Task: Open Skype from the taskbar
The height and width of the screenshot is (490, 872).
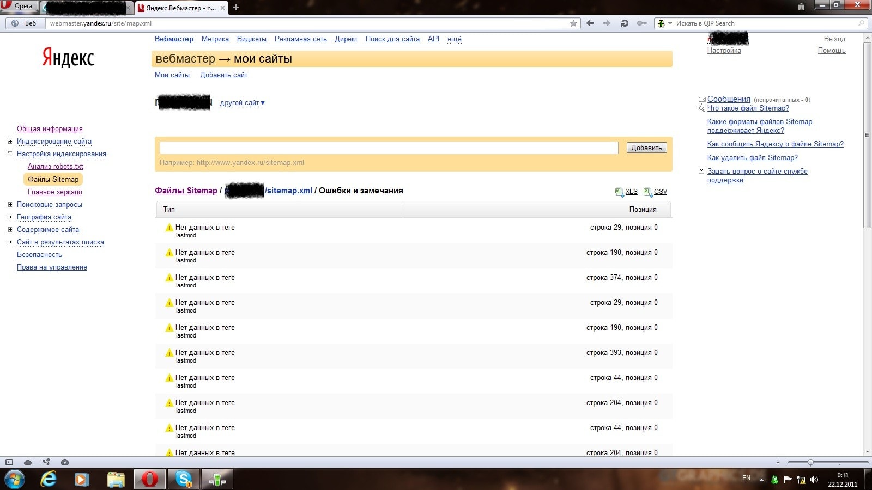Action: coord(184,479)
